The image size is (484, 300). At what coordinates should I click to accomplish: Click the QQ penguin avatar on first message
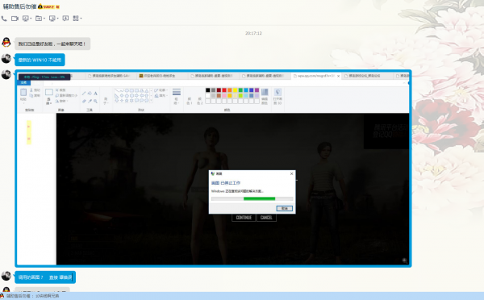tap(6, 42)
